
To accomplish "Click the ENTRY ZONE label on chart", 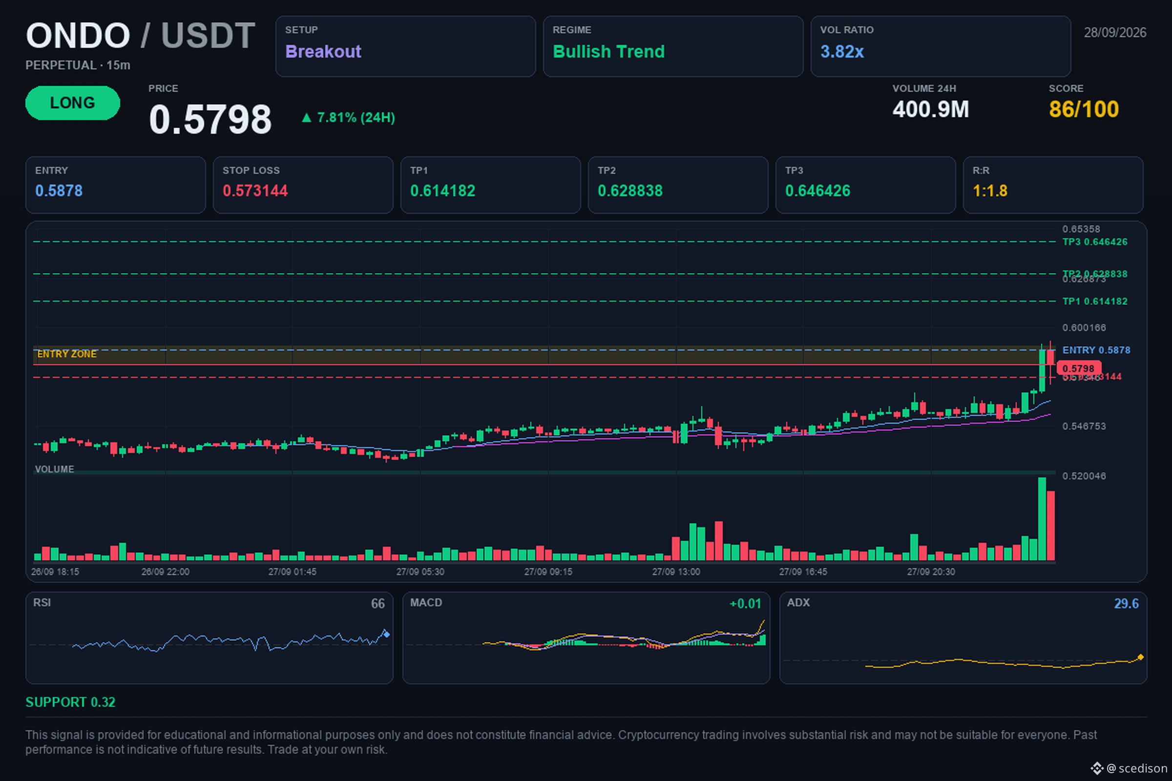I will [67, 353].
